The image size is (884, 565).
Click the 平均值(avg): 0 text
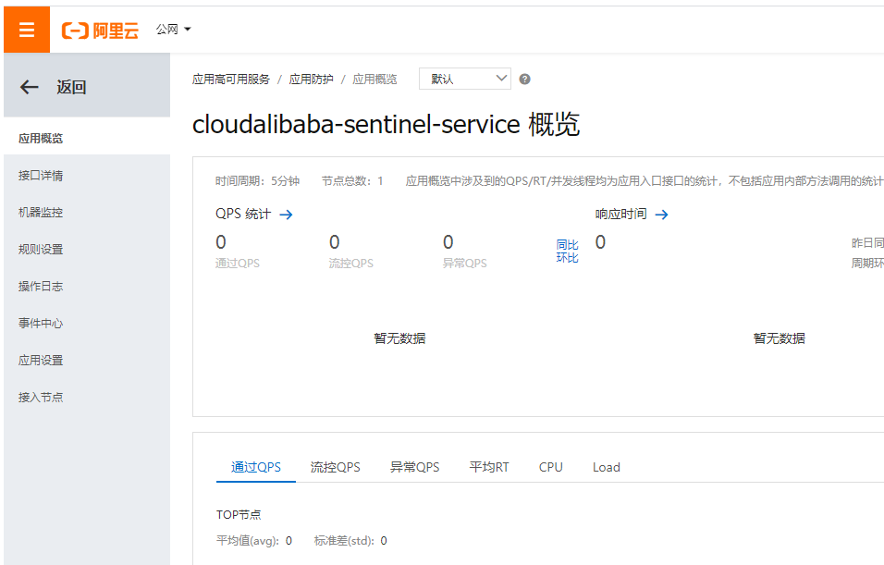(254, 541)
